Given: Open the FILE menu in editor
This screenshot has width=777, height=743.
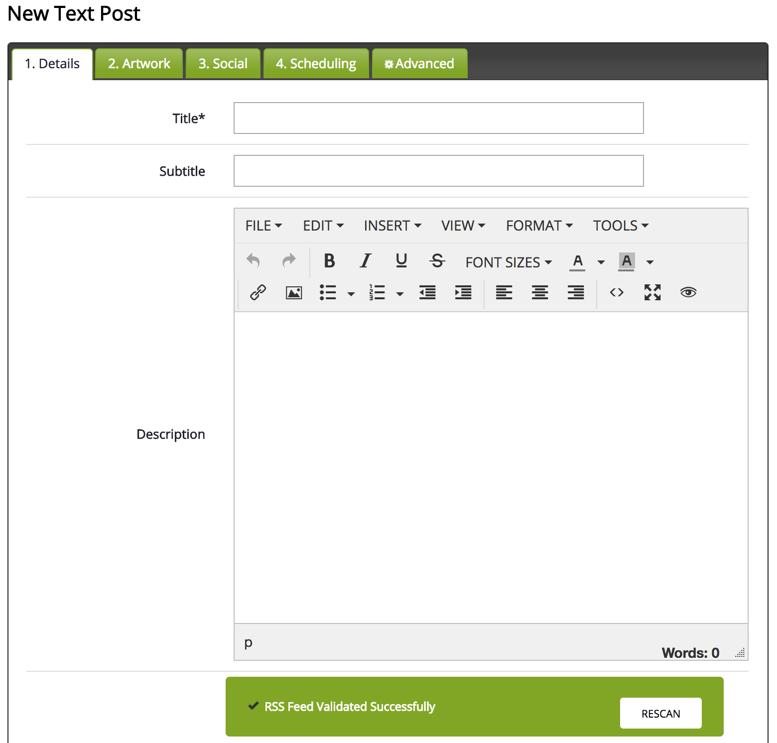Looking at the screenshot, I should tap(264, 226).
